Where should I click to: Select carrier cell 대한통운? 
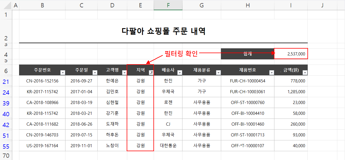(168, 146)
